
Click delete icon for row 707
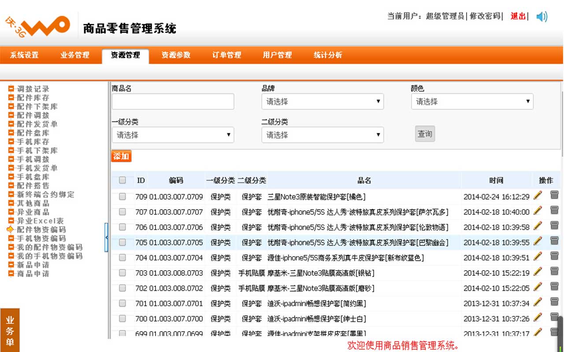554,211
